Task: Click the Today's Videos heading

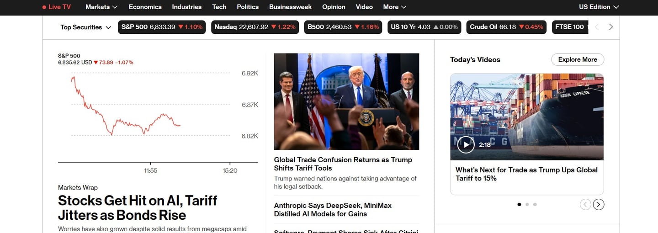Action: pyautogui.click(x=475, y=59)
